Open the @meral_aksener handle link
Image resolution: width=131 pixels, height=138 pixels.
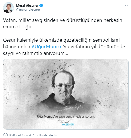[28, 10]
